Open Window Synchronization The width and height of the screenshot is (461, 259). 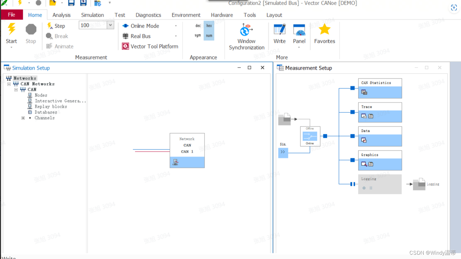pos(246,37)
